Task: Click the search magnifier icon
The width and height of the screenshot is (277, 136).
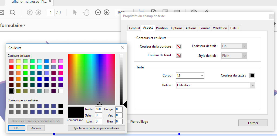Action: tap(12, 12)
